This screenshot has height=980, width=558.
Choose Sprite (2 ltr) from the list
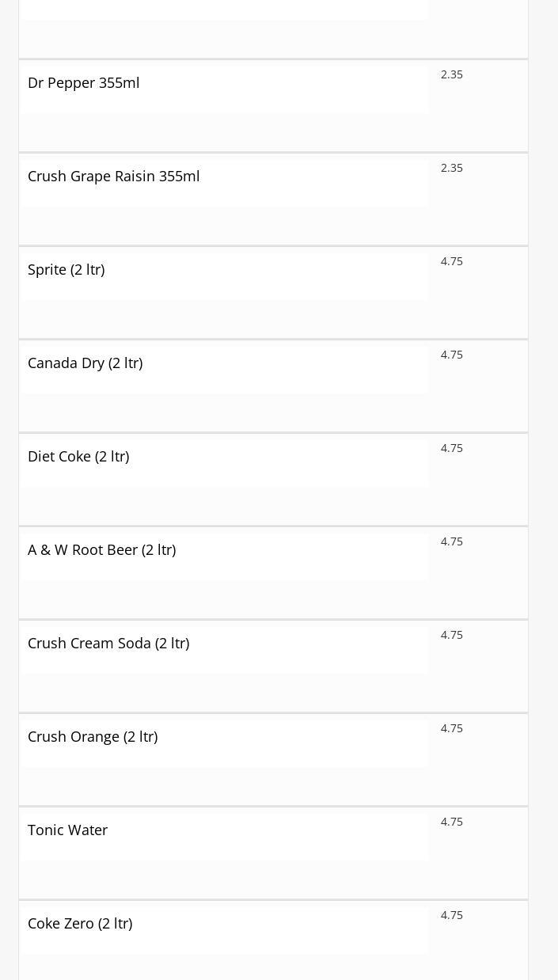66,270
